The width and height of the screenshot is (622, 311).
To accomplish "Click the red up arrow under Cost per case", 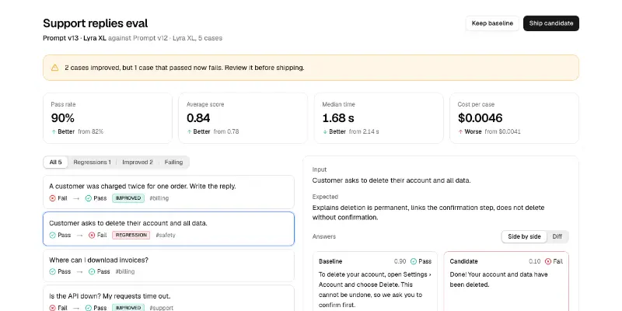I will click(x=460, y=131).
